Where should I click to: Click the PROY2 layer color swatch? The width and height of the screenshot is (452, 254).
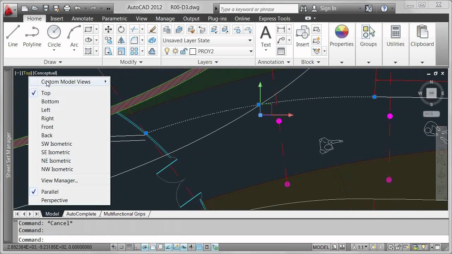point(193,52)
